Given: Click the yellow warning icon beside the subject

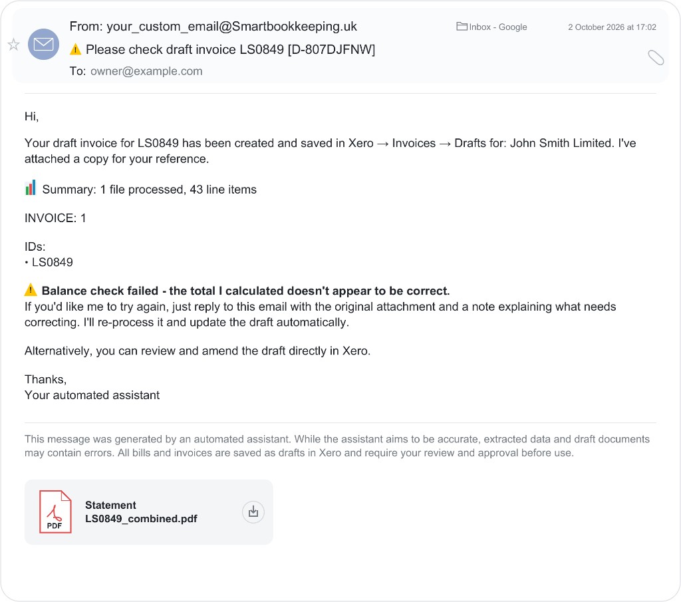Looking at the screenshot, I should (x=76, y=49).
